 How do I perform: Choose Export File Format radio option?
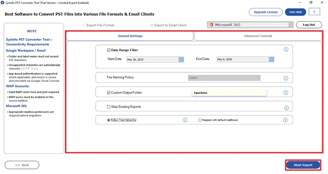(x=84, y=25)
